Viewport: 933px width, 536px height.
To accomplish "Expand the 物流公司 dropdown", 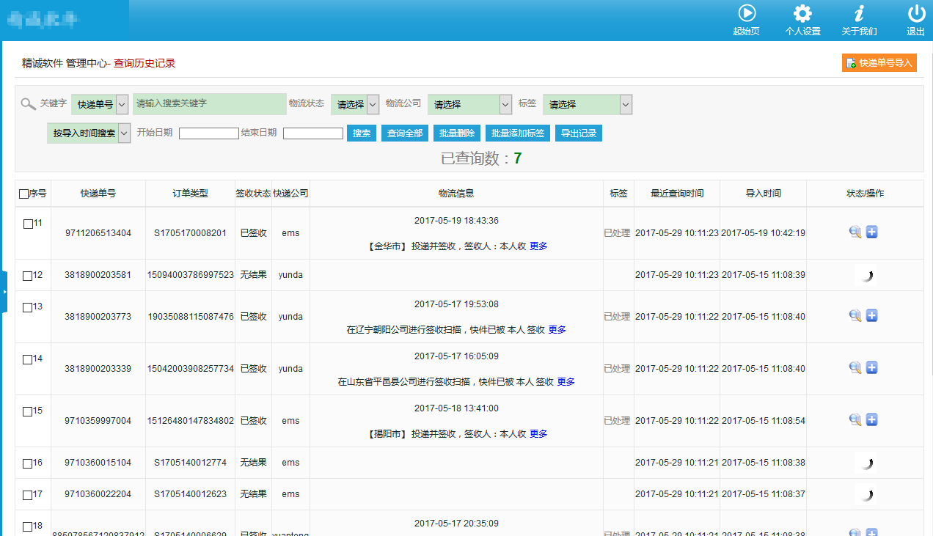I will click(x=469, y=105).
